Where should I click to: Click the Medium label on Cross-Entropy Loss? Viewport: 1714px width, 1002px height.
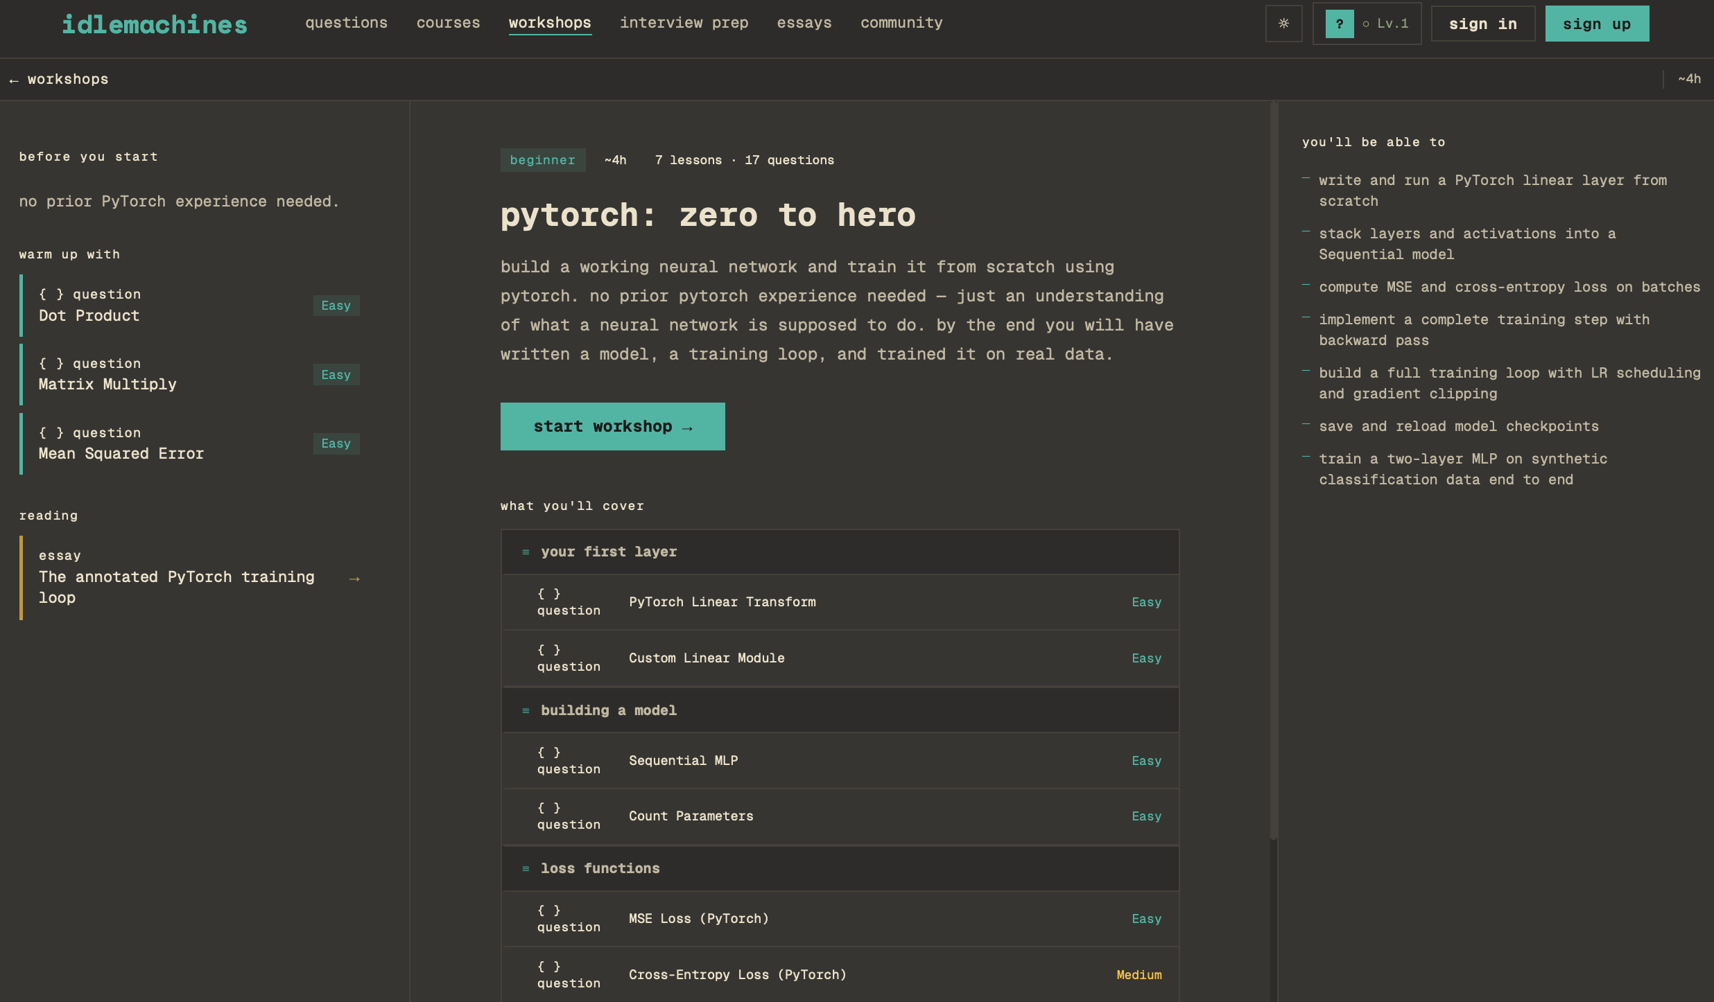pos(1139,975)
